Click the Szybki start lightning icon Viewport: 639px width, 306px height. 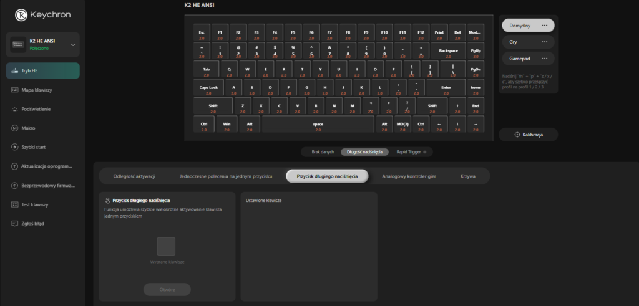tap(15, 147)
